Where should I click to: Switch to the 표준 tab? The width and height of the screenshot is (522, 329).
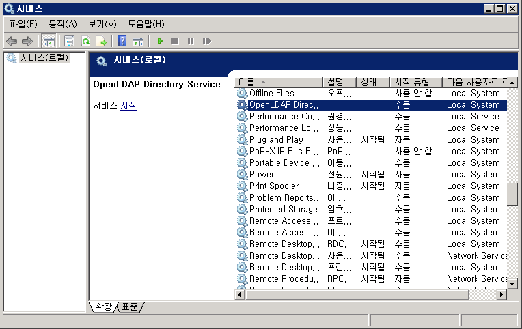pos(130,306)
